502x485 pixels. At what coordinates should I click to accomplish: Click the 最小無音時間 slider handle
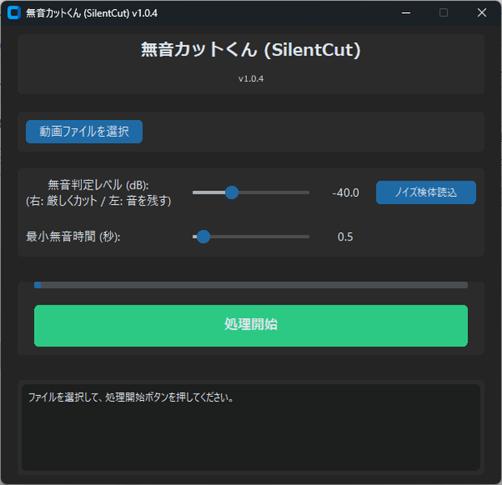tap(203, 236)
